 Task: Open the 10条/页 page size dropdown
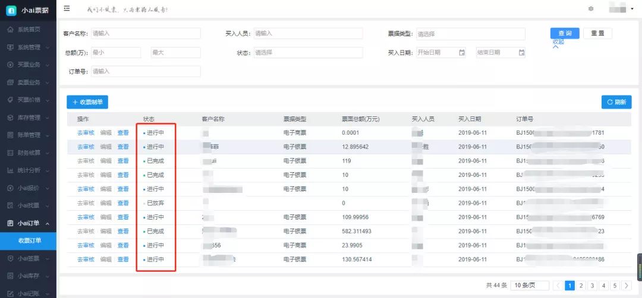click(x=530, y=286)
